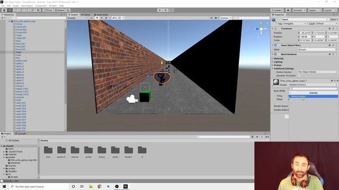Image resolution: width=339 pixels, height=190 pixels.
Task: Toggle Pivot handle position button
Action: (x=48, y=10)
